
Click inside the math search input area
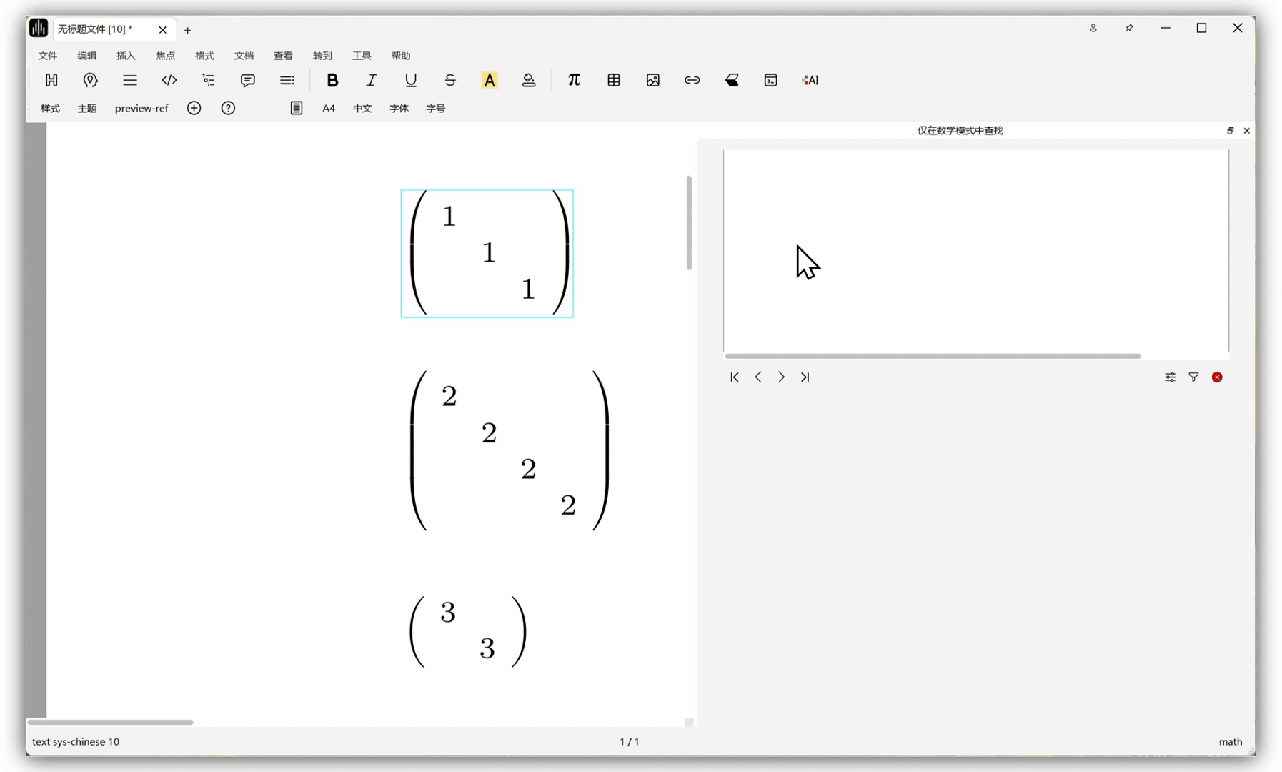pyautogui.click(x=975, y=250)
